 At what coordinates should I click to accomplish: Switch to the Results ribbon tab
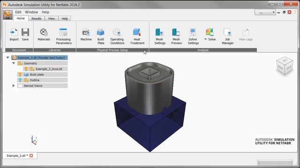(x=37, y=19)
